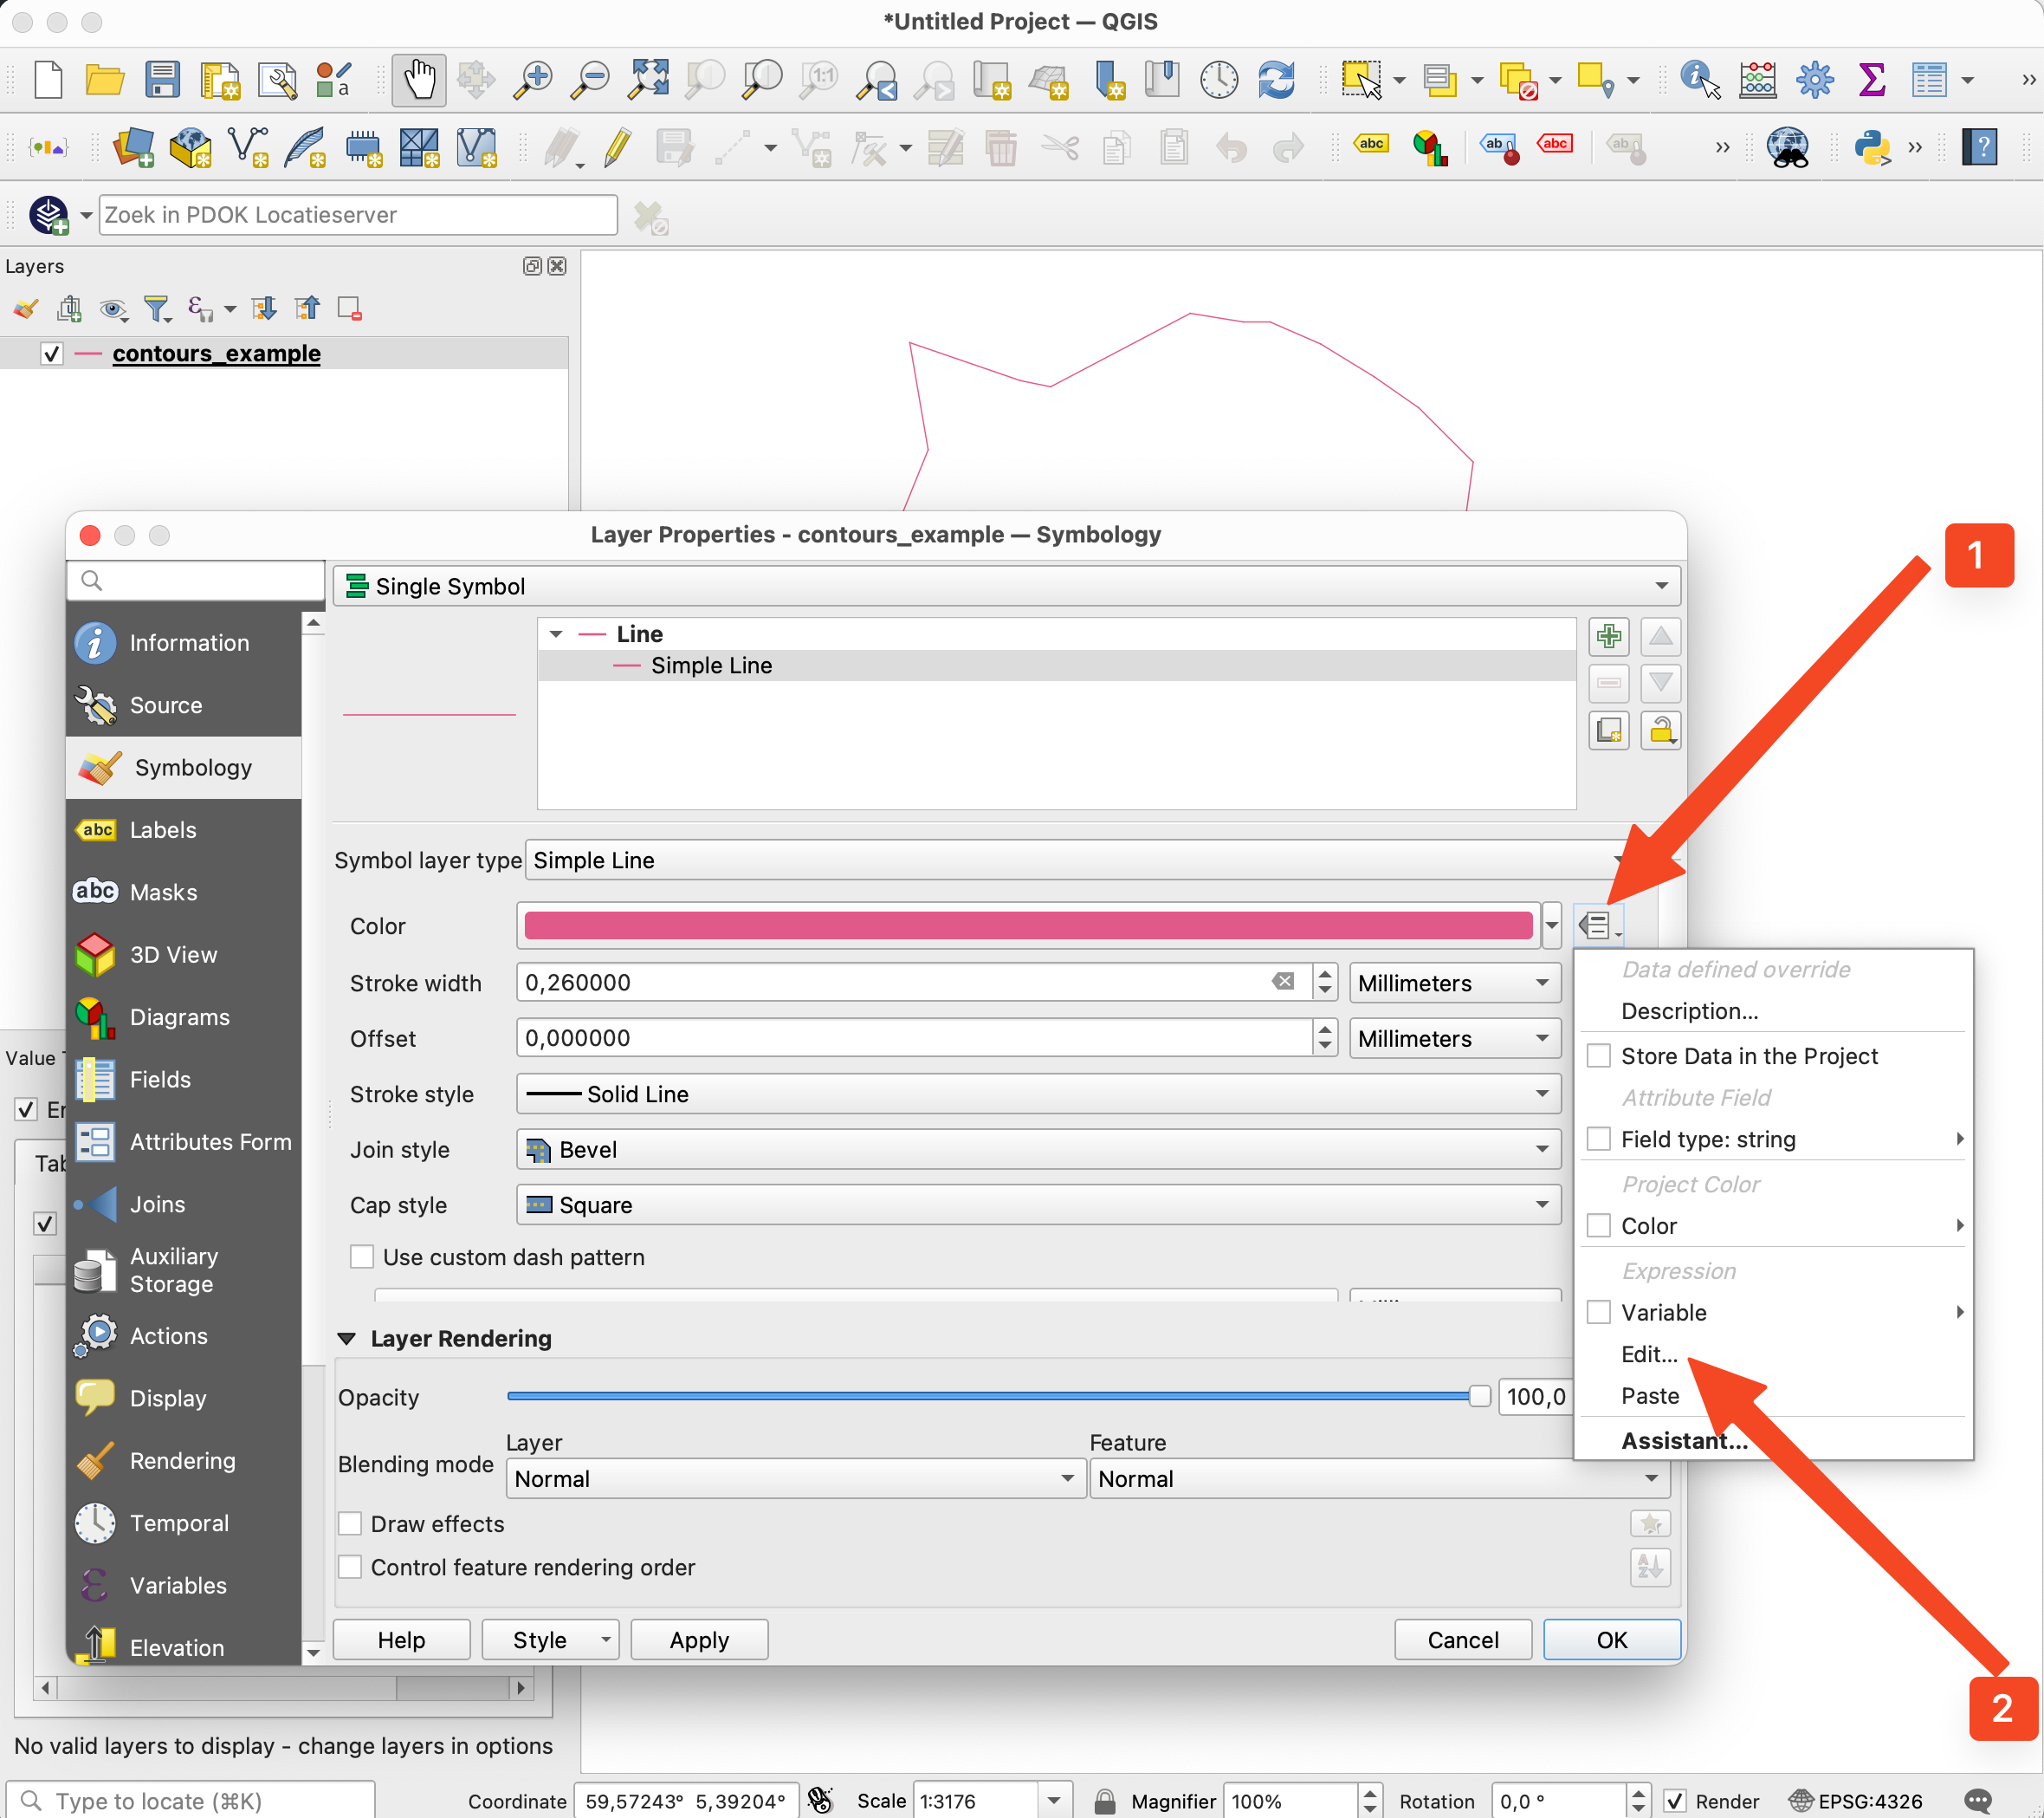Click the Zoom Full extent icon

[x=648, y=80]
